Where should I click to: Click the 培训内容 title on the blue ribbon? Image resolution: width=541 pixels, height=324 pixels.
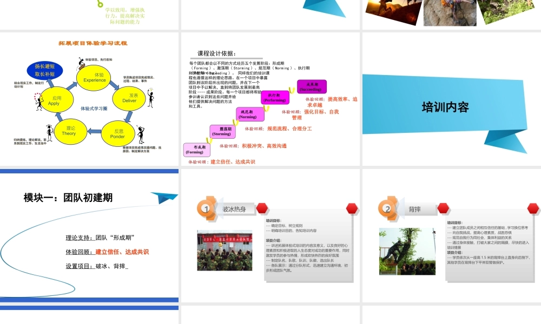click(445, 107)
